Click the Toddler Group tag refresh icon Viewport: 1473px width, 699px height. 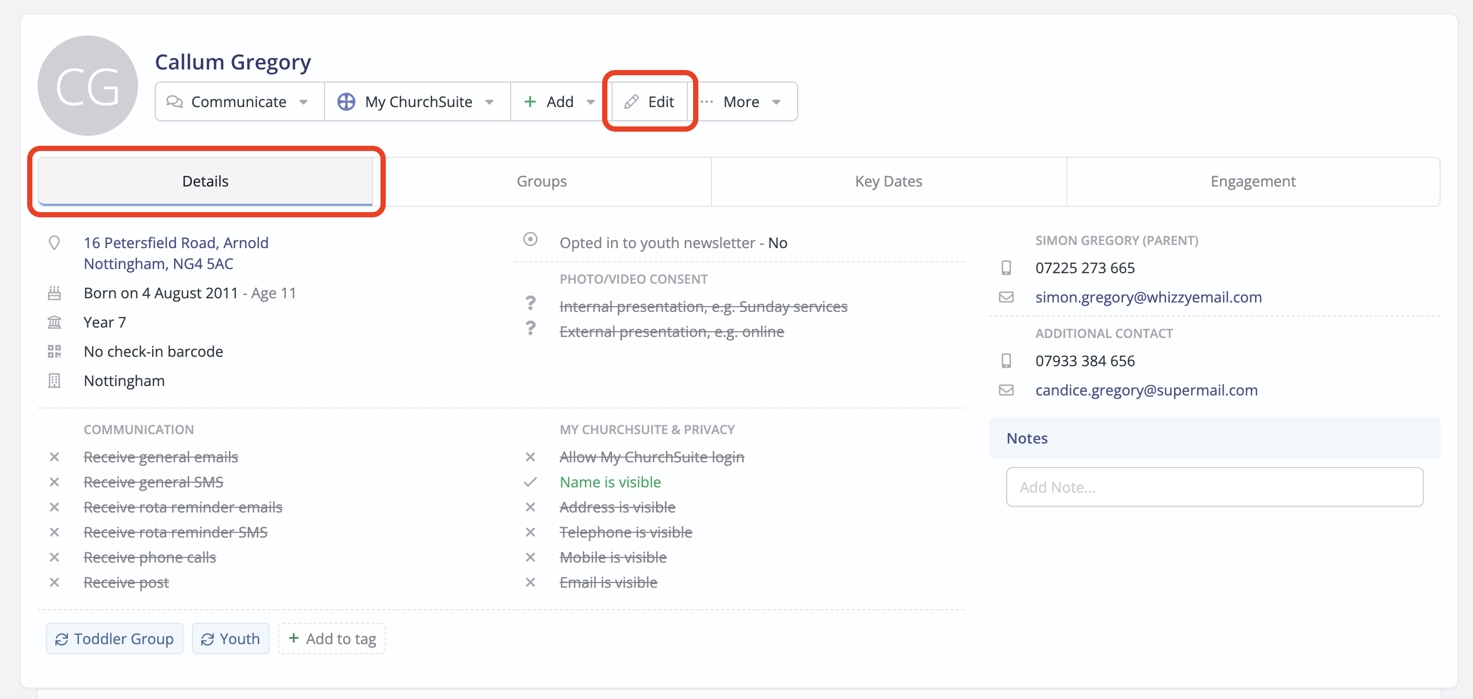point(62,639)
